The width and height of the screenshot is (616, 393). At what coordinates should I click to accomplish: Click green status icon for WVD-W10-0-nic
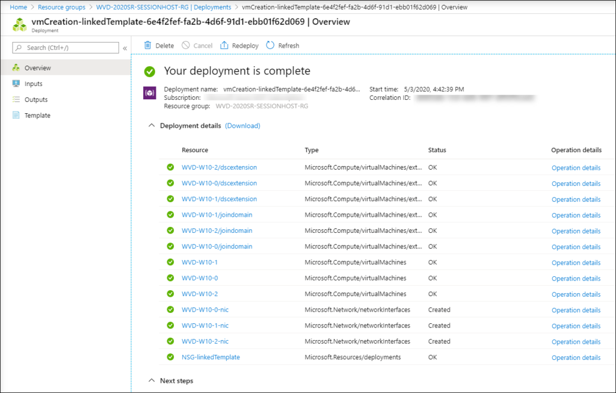[x=170, y=309]
